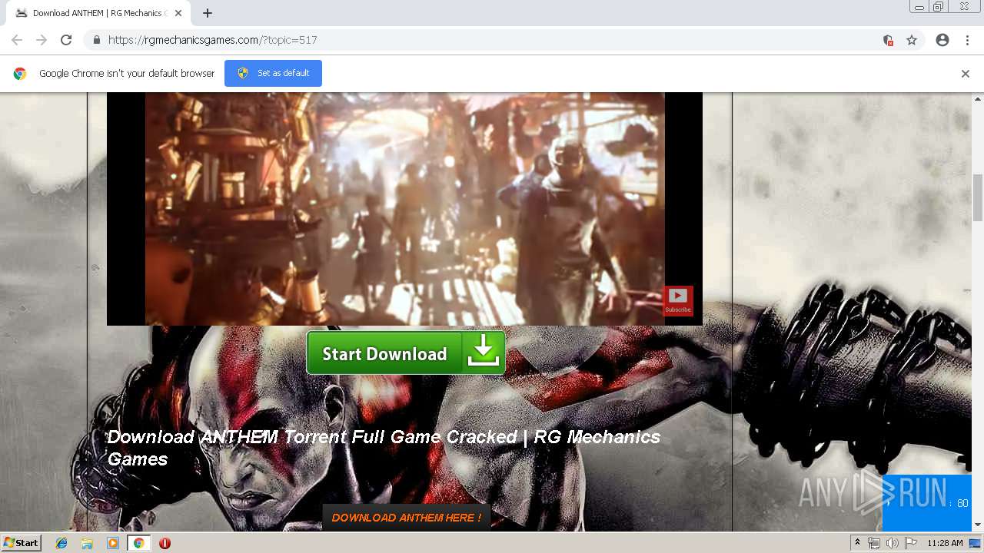Close the Download ANTHEM tab

click(178, 13)
